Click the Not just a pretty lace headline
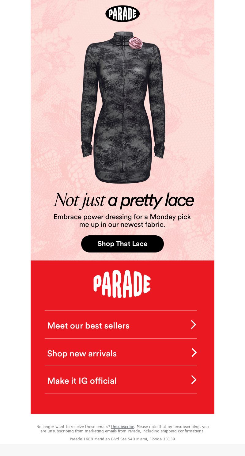Viewport: 245px width, 456px height. click(124, 201)
